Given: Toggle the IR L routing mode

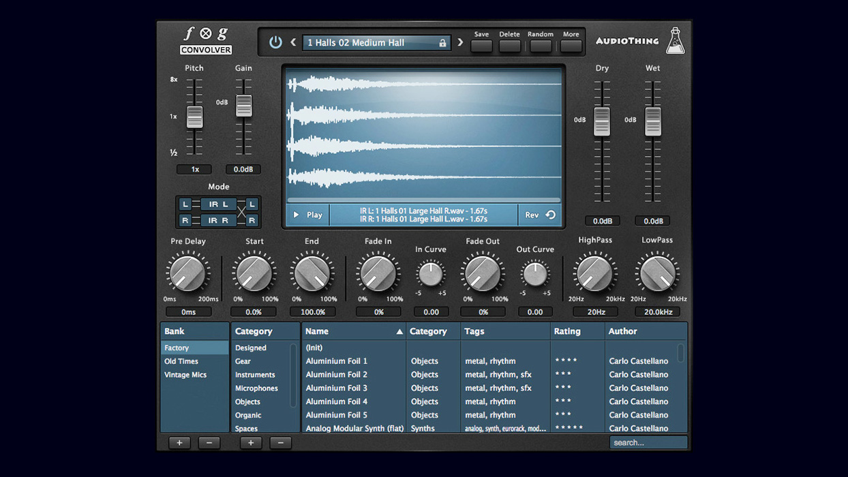Looking at the screenshot, I should 218,204.
